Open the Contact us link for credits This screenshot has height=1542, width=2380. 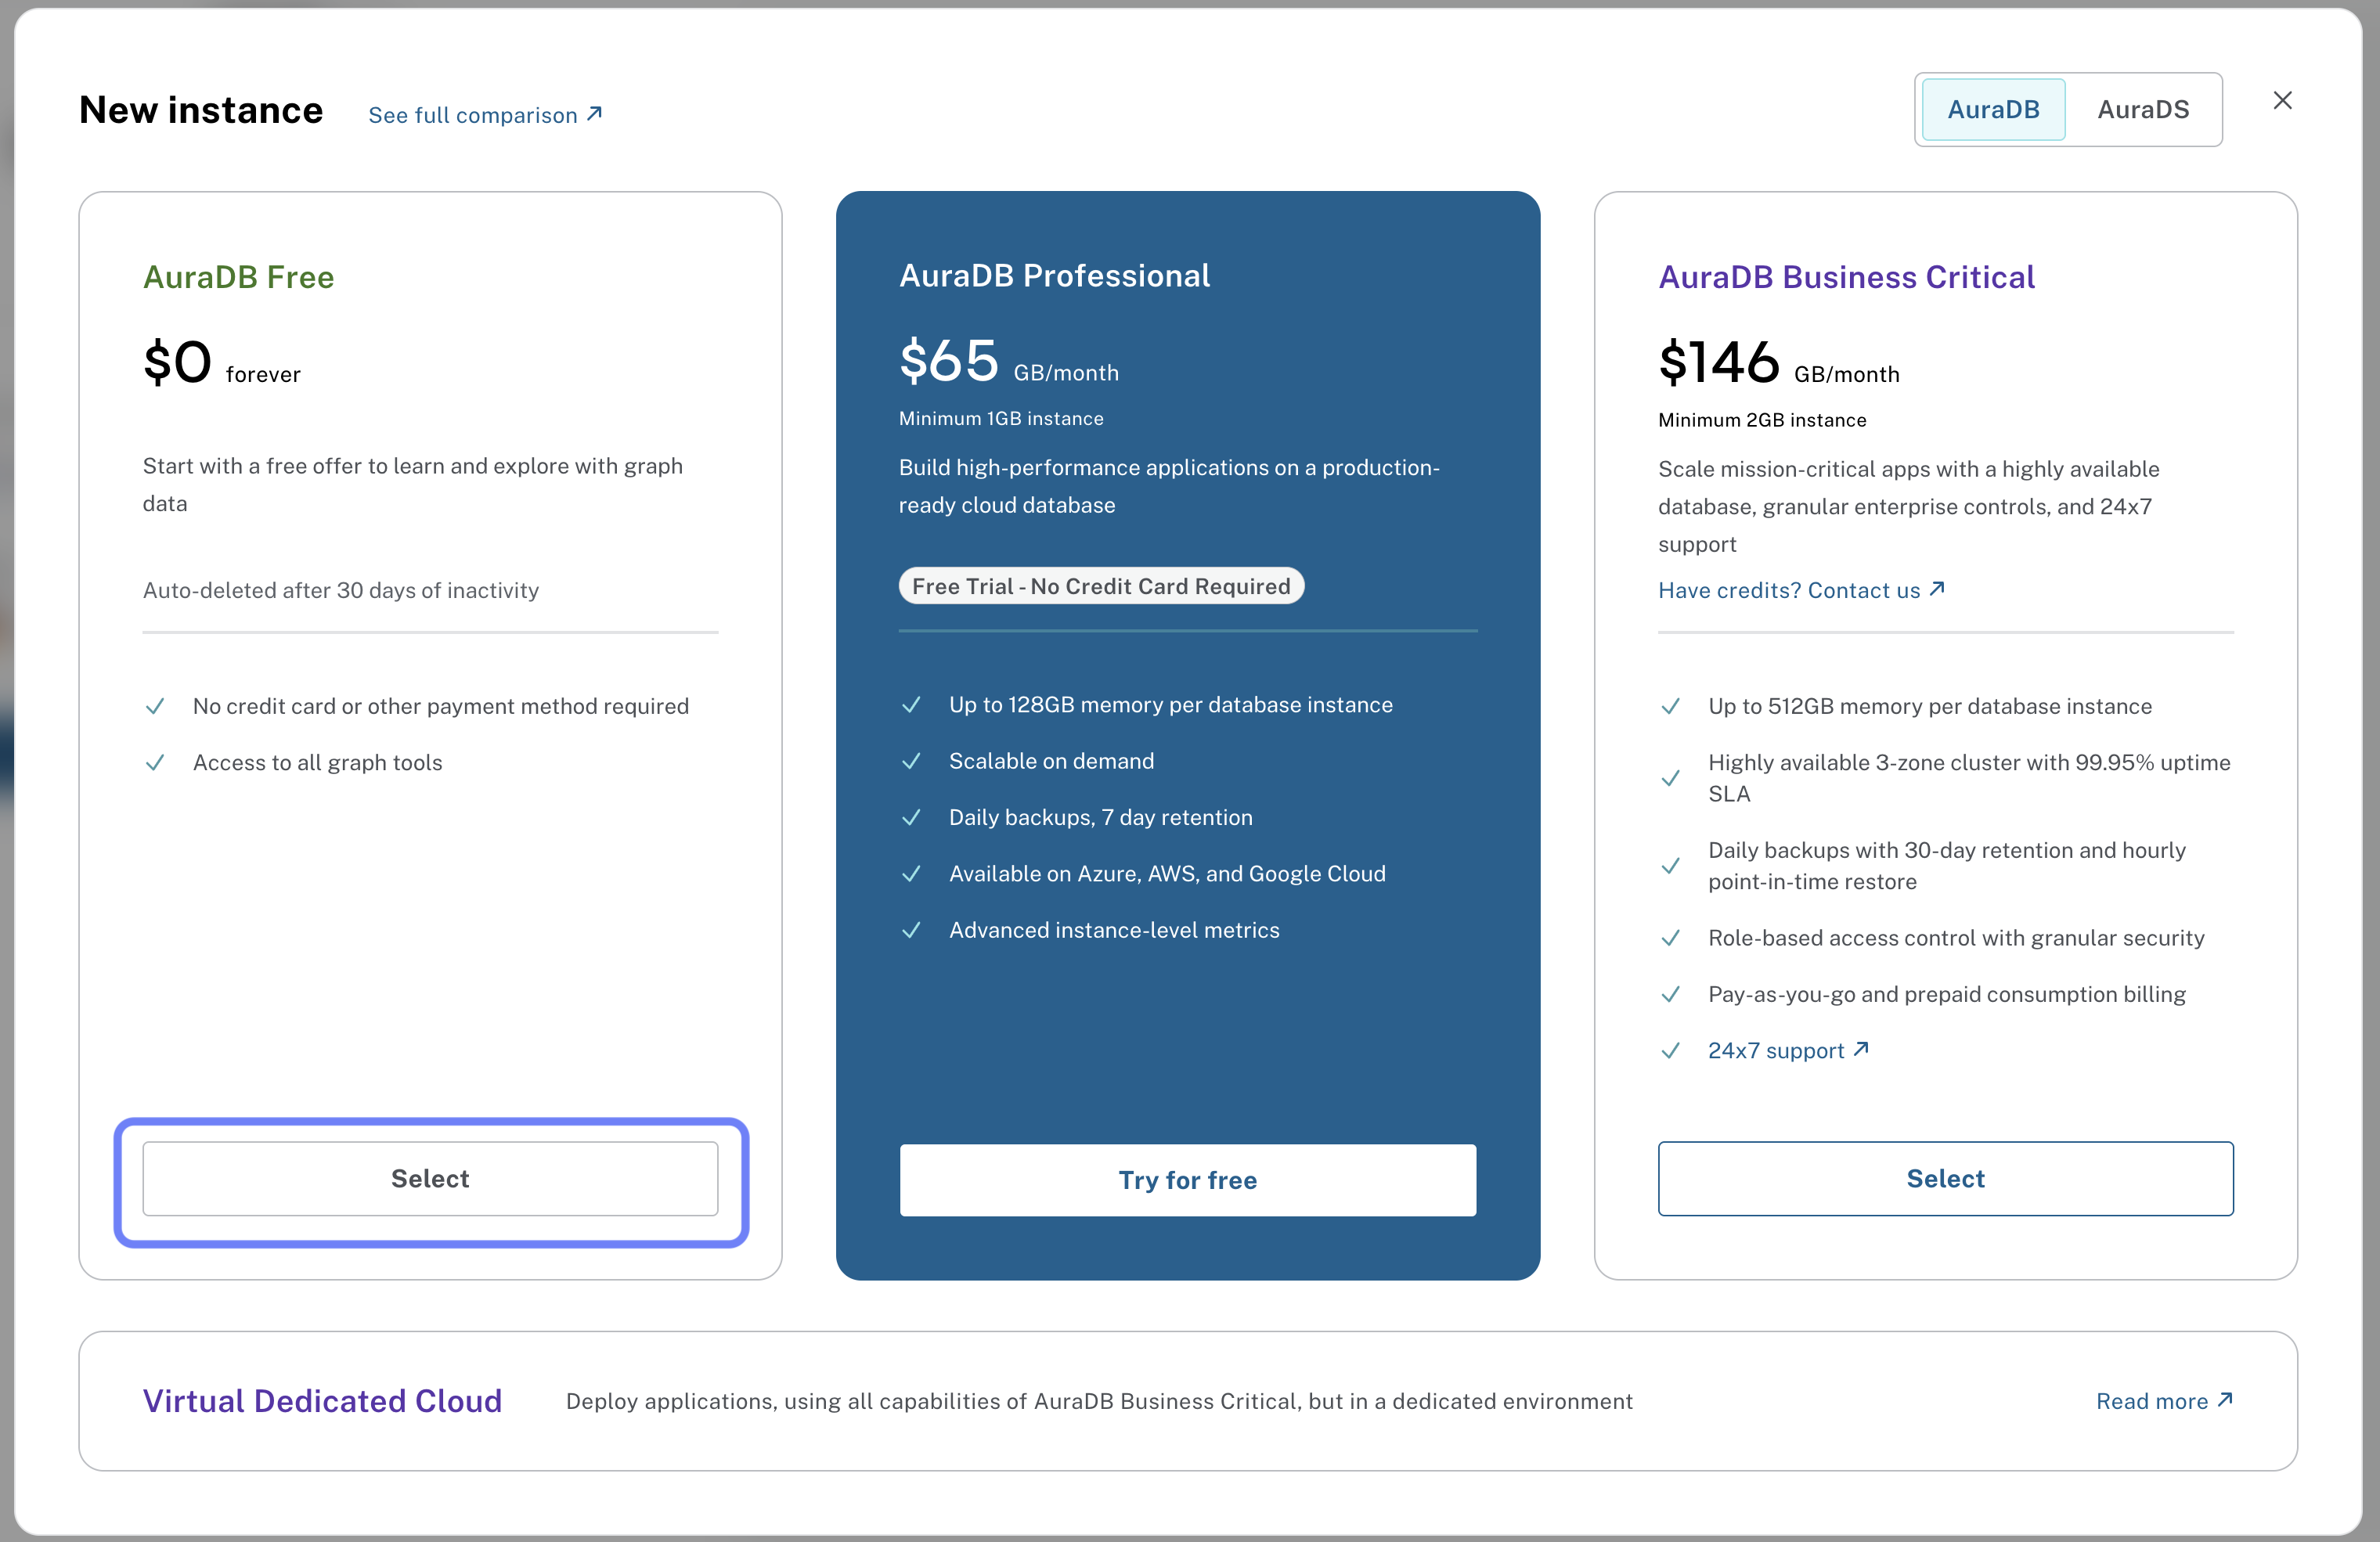pyautogui.click(x=1866, y=589)
